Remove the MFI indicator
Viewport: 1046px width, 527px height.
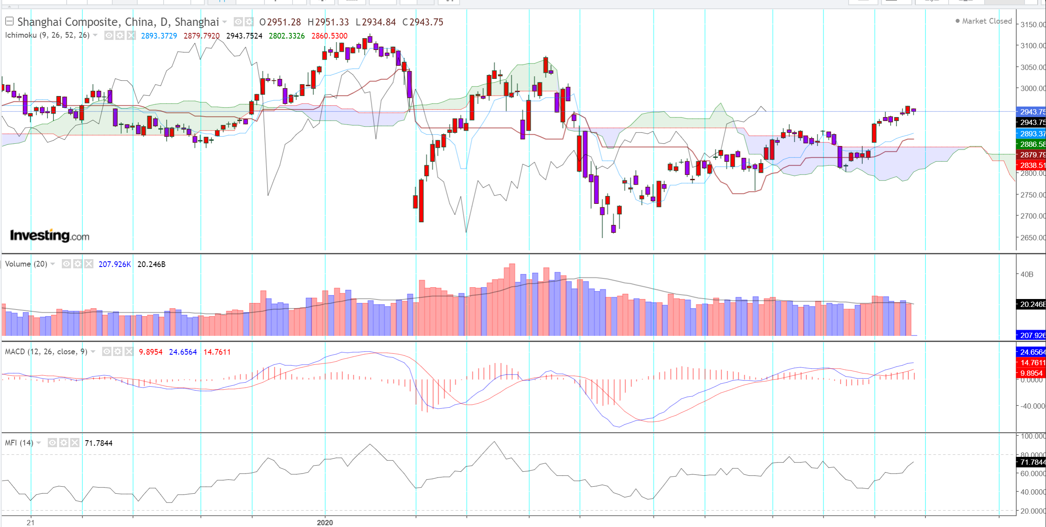pos(75,443)
